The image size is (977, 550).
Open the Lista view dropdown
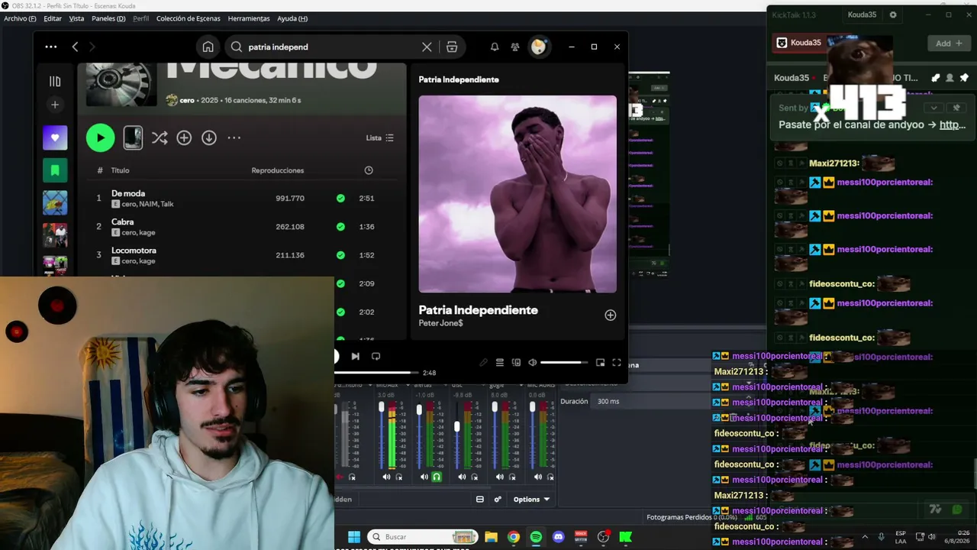coord(380,138)
